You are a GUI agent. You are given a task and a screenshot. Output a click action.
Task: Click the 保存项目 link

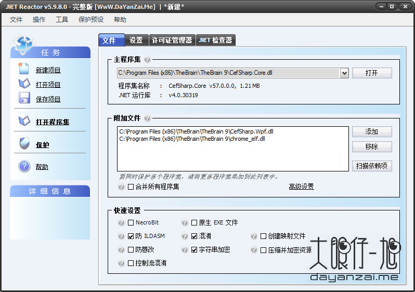48,99
